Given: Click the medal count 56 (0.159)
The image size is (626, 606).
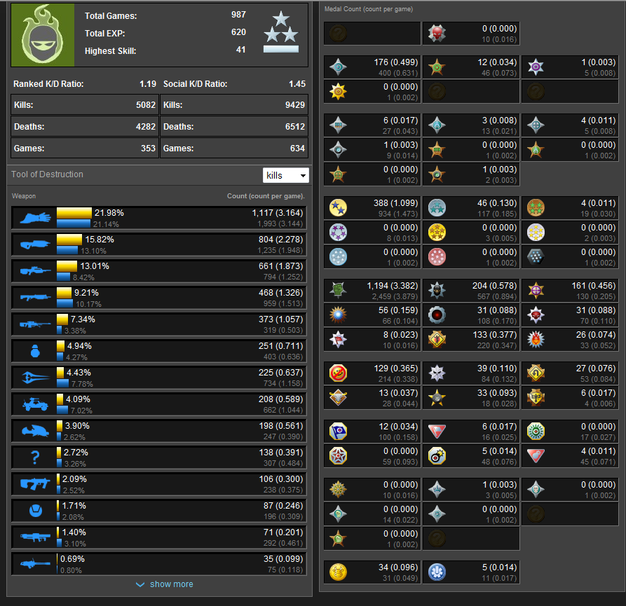Looking at the screenshot, I should 398,310.
